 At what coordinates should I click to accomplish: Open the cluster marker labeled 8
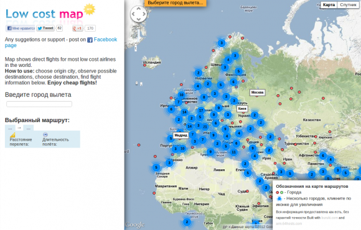pos(204,97)
